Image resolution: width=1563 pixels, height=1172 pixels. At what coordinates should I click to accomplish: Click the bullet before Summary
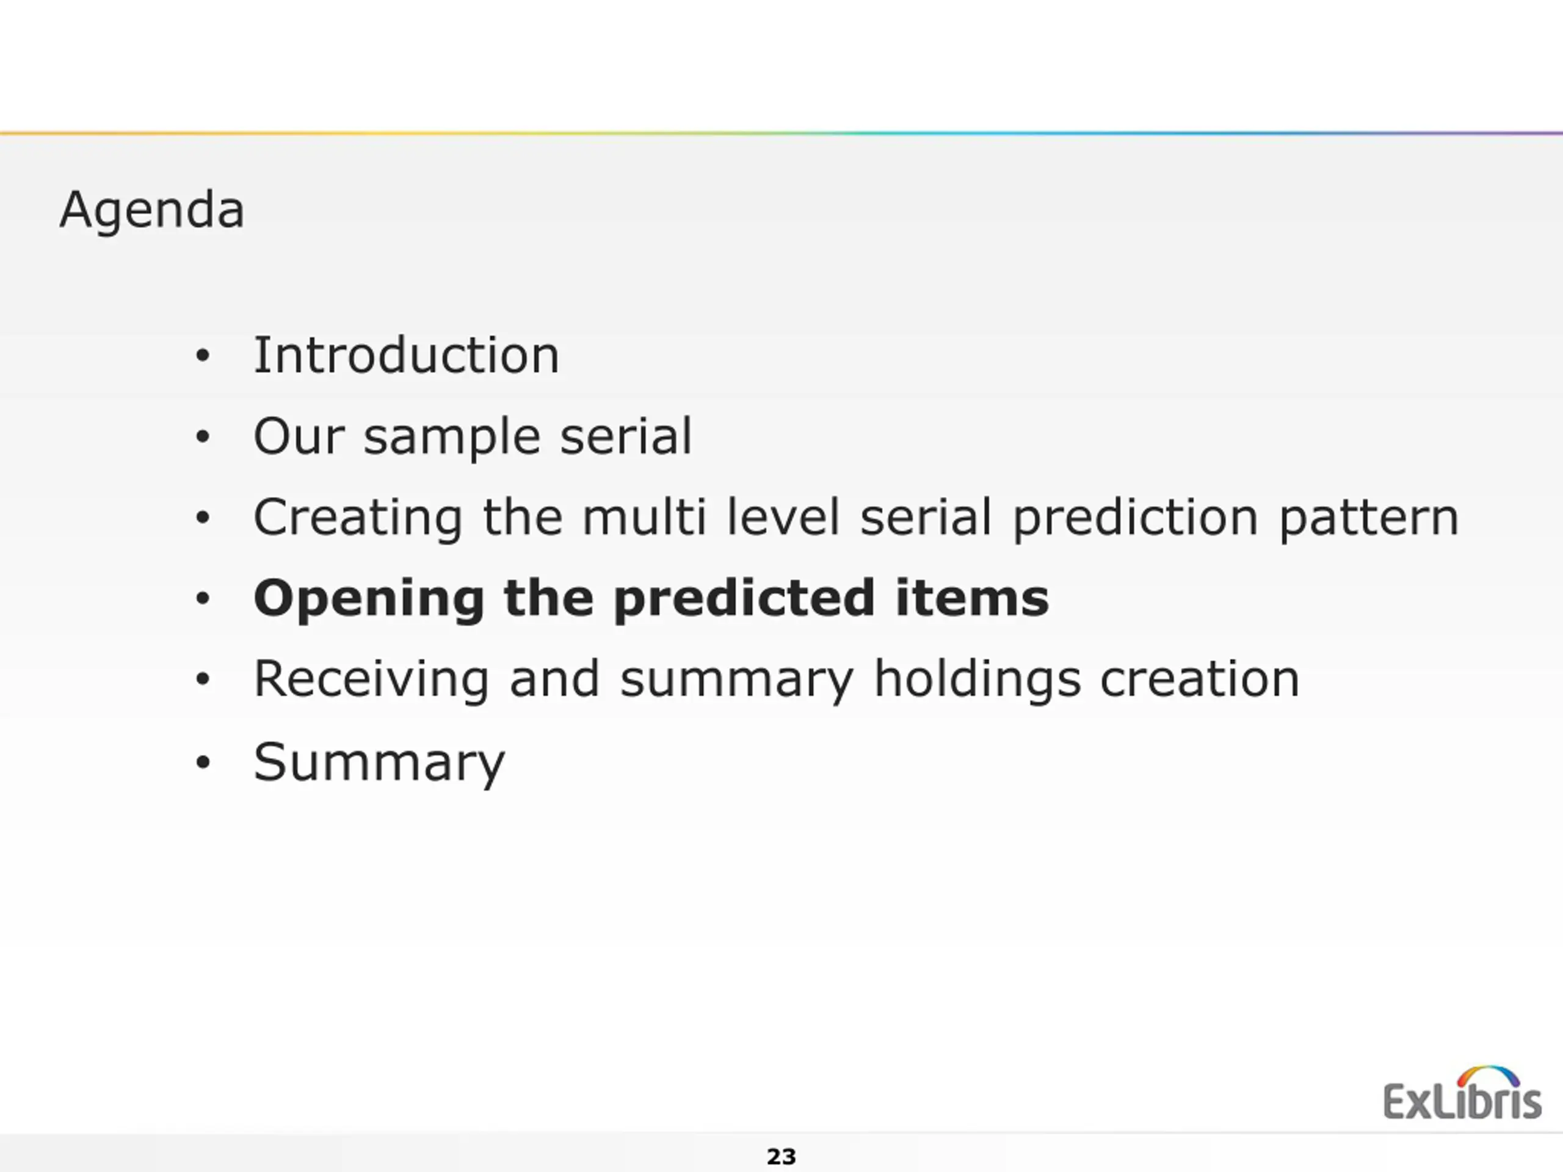(203, 762)
